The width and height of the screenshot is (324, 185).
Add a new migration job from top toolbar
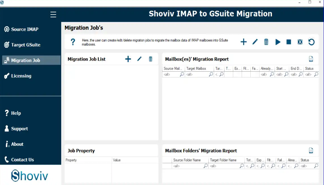[243, 42]
